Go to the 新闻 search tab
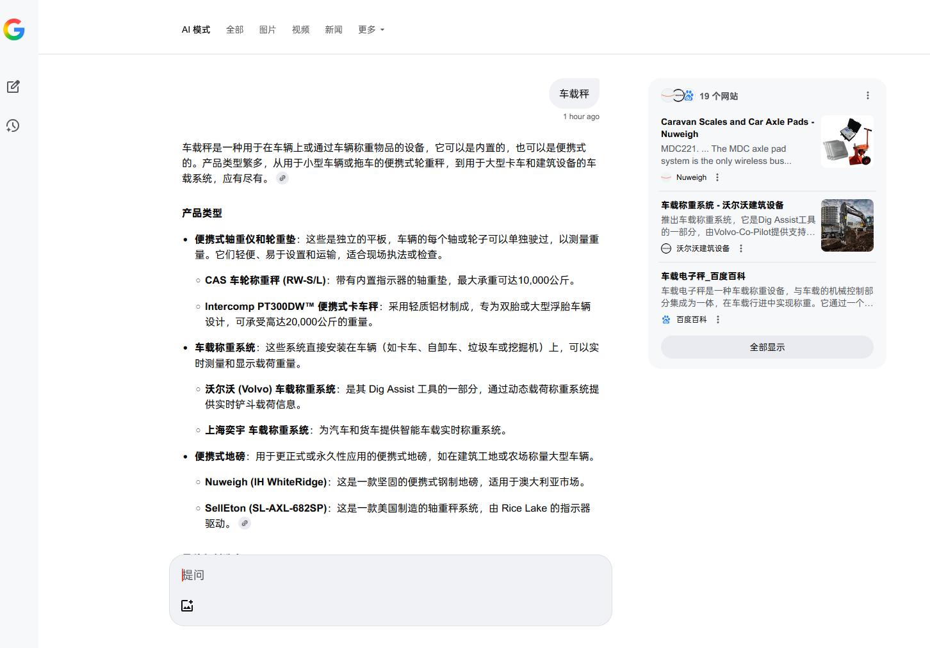The height and width of the screenshot is (648, 930). tap(333, 29)
